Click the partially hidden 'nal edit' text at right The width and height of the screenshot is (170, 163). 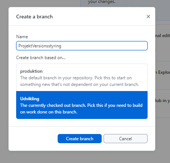pyautogui.click(x=163, y=36)
